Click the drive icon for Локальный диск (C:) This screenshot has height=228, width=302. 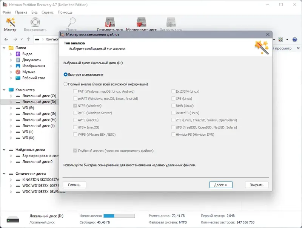tap(18, 96)
